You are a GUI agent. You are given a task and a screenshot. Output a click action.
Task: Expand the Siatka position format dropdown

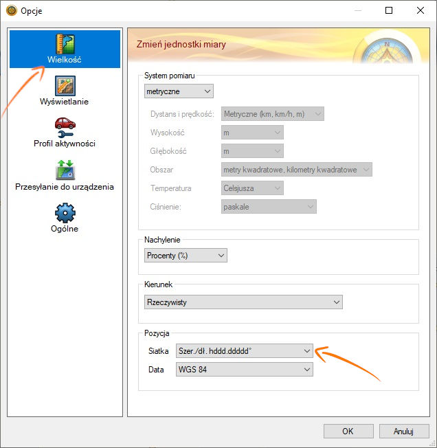[244, 350]
